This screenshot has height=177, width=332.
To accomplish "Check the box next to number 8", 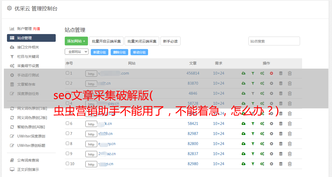I will click(67, 143).
